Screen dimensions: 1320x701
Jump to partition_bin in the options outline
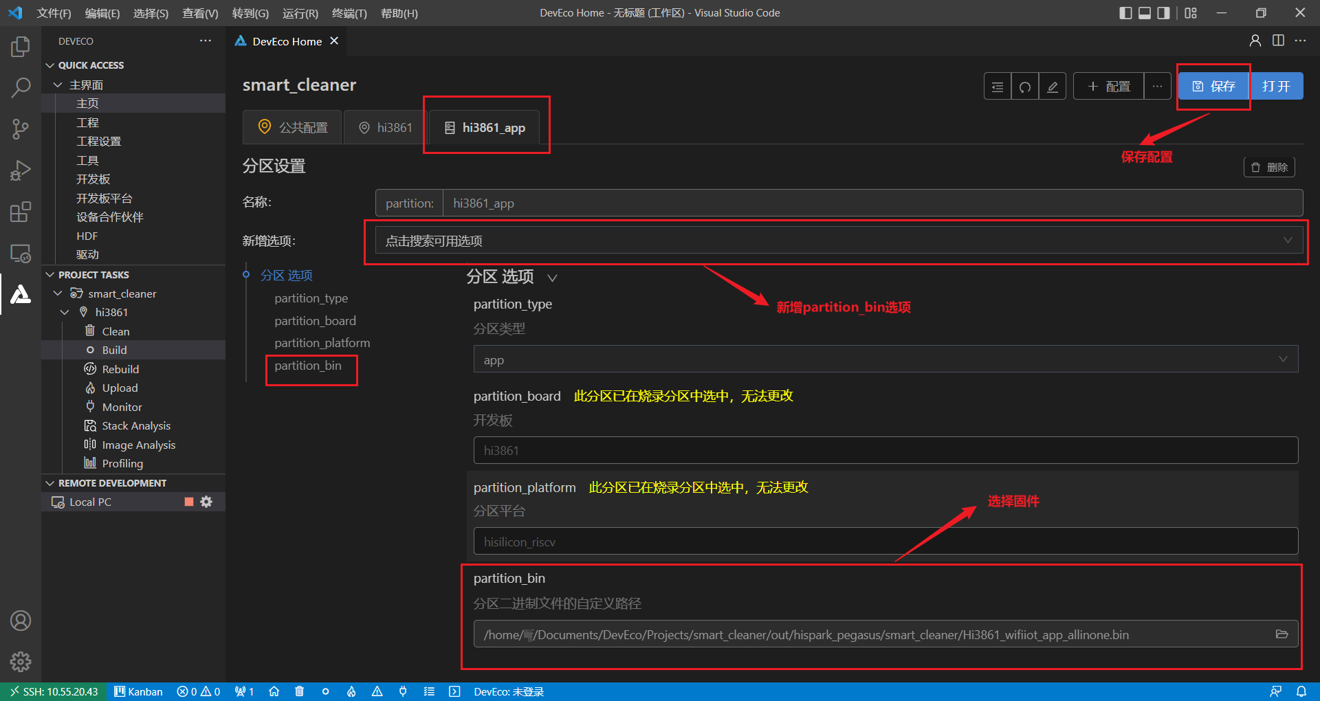[x=308, y=366]
